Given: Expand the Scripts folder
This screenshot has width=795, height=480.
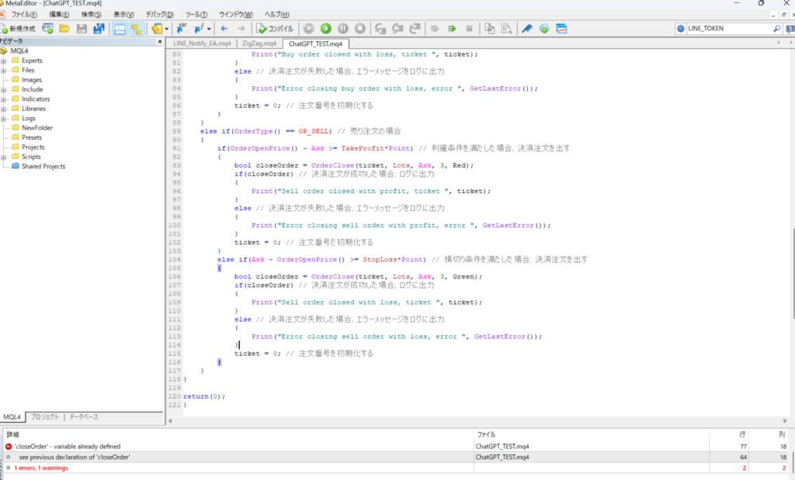Looking at the screenshot, I should point(4,157).
